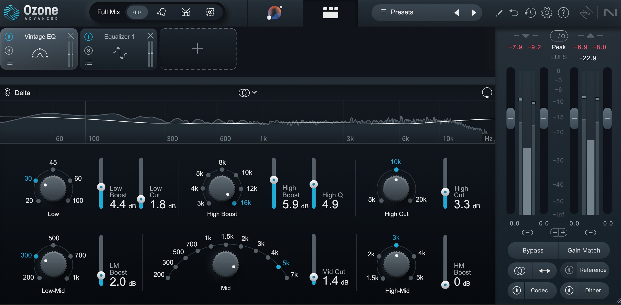Set High Cut frequency to 20k
The image size is (621, 305).
tap(410, 201)
